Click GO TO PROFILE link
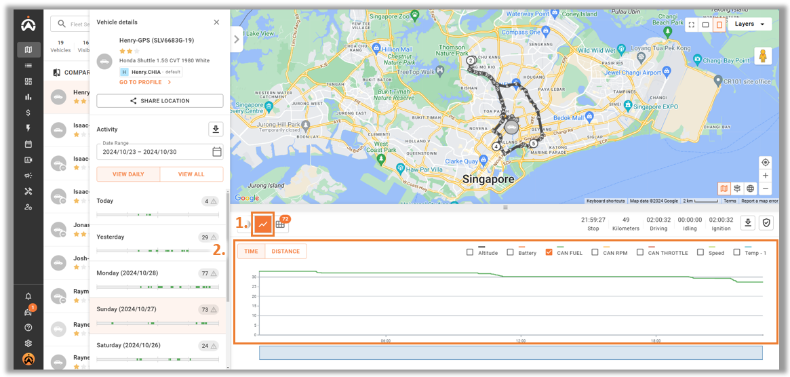This screenshot has height=377, width=790. pyautogui.click(x=146, y=82)
